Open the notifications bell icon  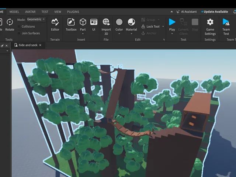(235, 12)
